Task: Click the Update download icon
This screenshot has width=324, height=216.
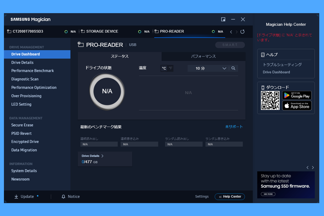Action: click(x=16, y=197)
